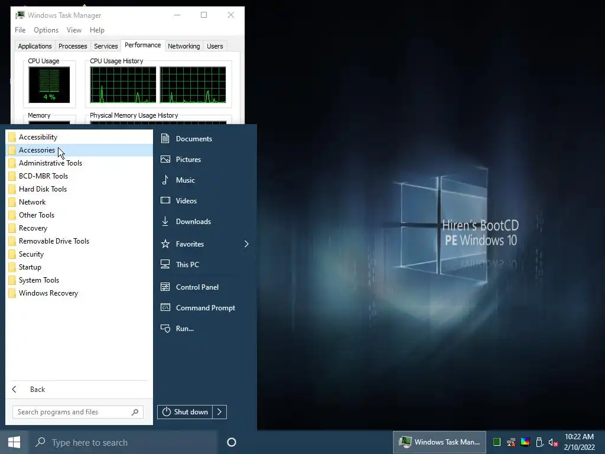Click the Cortana circle icon on taskbar
This screenshot has height=454, width=605.
tap(232, 442)
